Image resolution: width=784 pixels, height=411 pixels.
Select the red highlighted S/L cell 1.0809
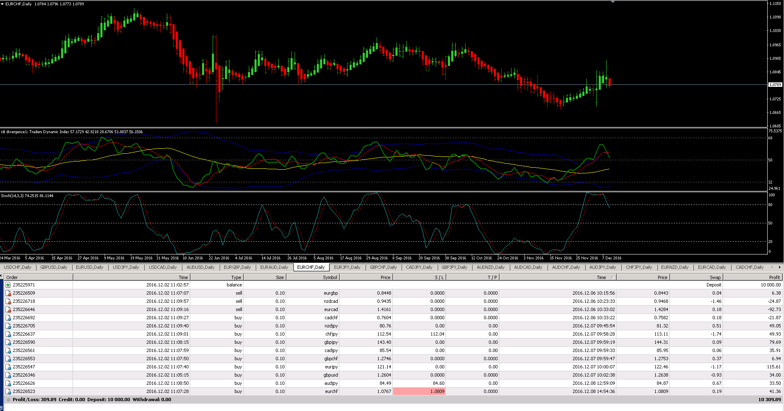tap(419, 391)
